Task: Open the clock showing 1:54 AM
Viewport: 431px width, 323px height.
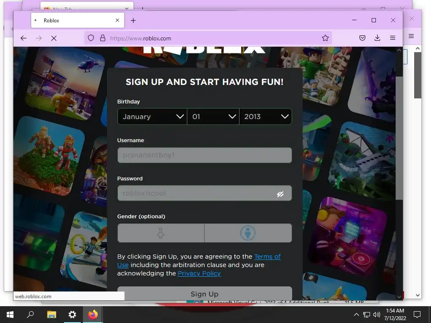Action: (395, 315)
